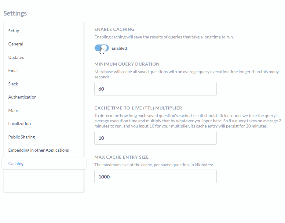
Task: Click the Max Cache Entry Size heading
Action: tap(121, 157)
